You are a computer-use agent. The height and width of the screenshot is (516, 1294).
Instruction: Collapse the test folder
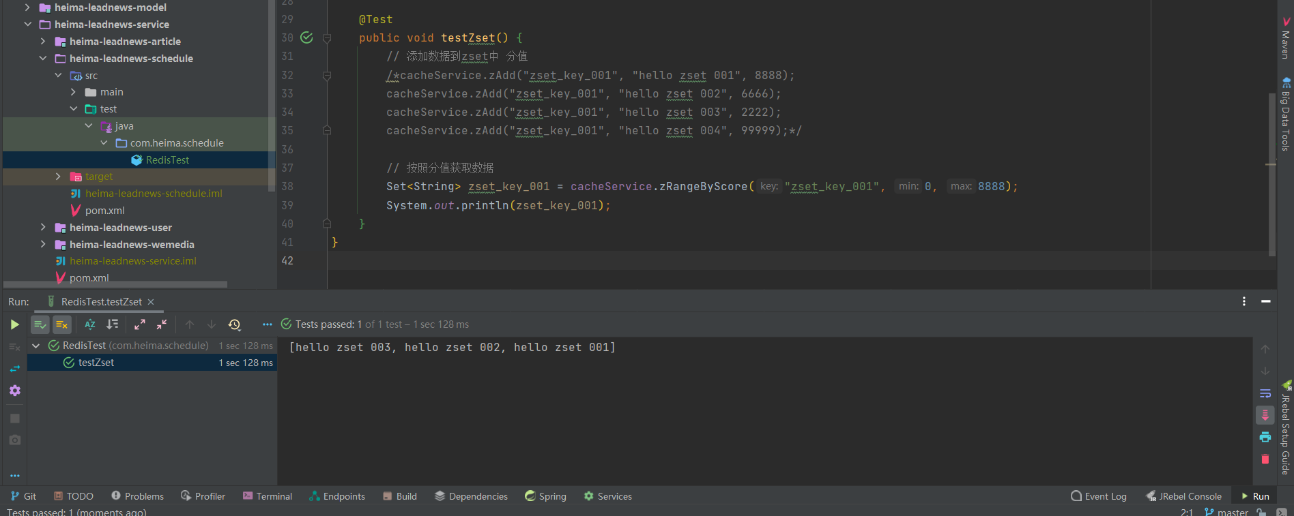pyautogui.click(x=73, y=108)
